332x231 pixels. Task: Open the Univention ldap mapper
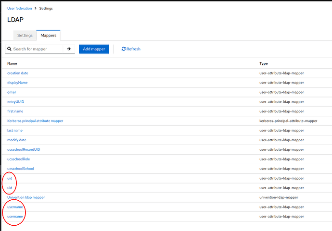click(26, 197)
